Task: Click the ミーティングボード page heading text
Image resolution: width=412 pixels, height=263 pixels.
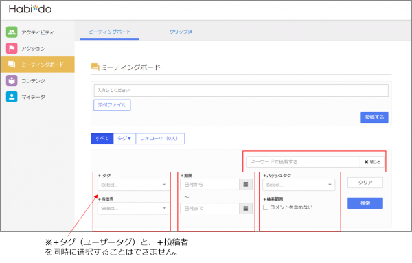Action: point(130,67)
